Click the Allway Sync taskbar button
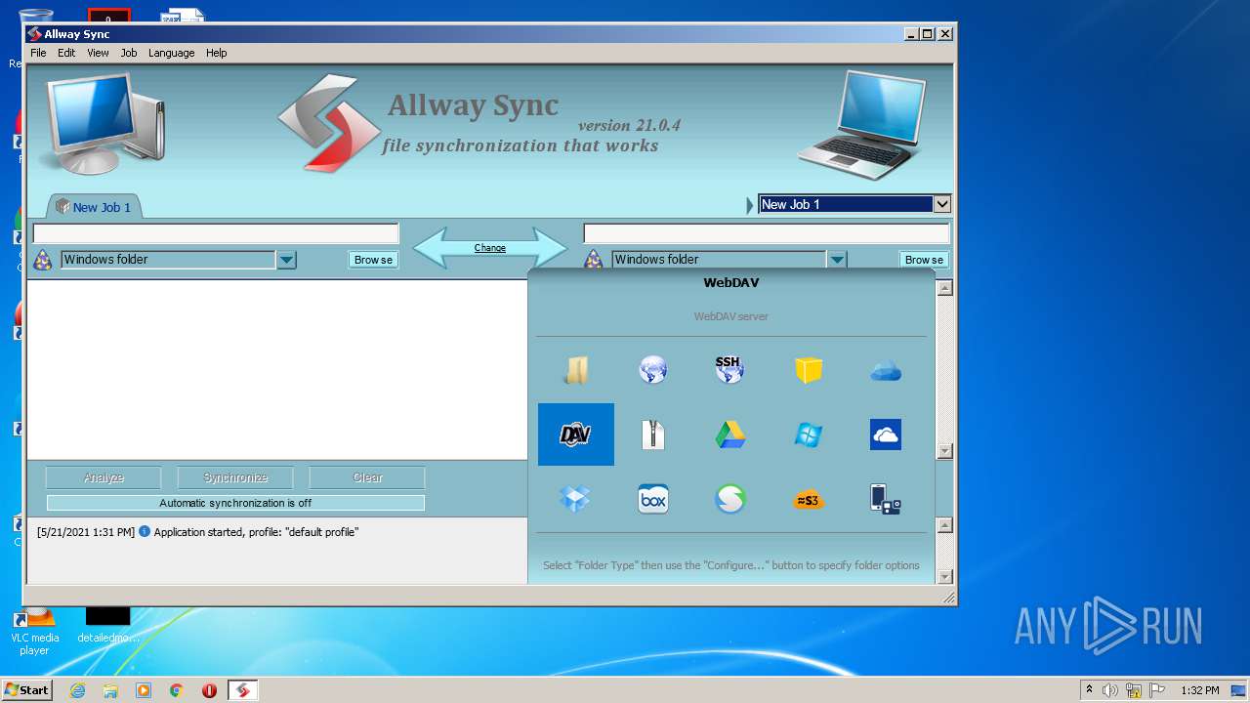 pyautogui.click(x=243, y=690)
